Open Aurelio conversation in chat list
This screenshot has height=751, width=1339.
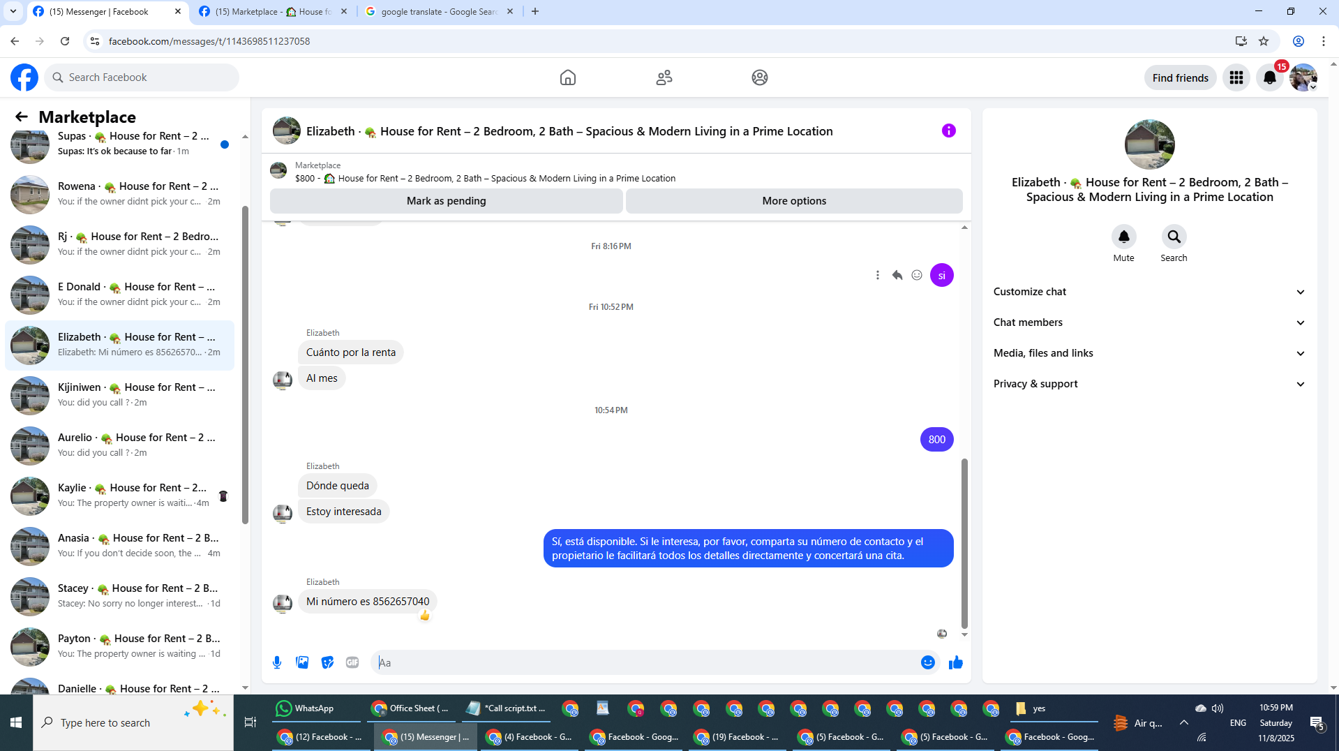[x=120, y=445]
